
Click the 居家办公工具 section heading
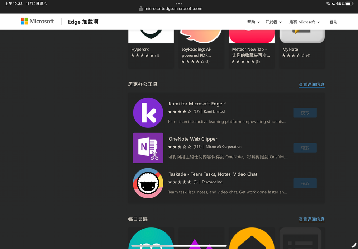pos(143,84)
